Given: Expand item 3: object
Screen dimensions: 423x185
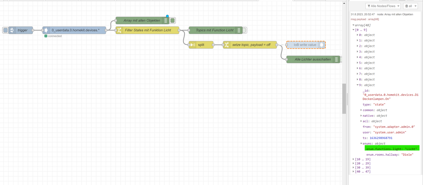Looking at the screenshot, I should [358, 52].
